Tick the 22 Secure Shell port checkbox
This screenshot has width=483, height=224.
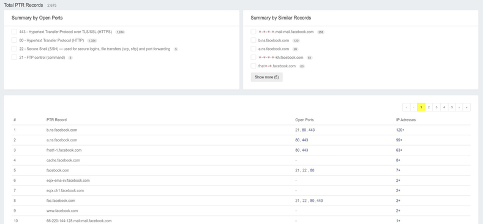14,49
